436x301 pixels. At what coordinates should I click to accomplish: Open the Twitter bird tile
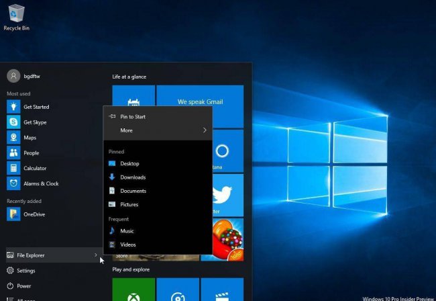click(x=228, y=196)
